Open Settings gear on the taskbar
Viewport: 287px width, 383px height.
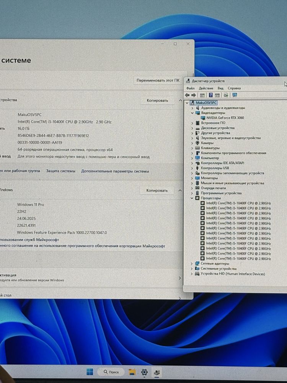tap(144, 372)
